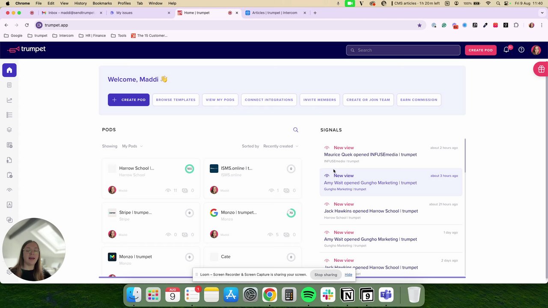Click View My Pods button
Image resolution: width=548 pixels, height=308 pixels.
[220, 100]
